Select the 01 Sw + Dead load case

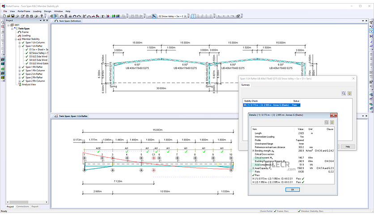[37, 50]
